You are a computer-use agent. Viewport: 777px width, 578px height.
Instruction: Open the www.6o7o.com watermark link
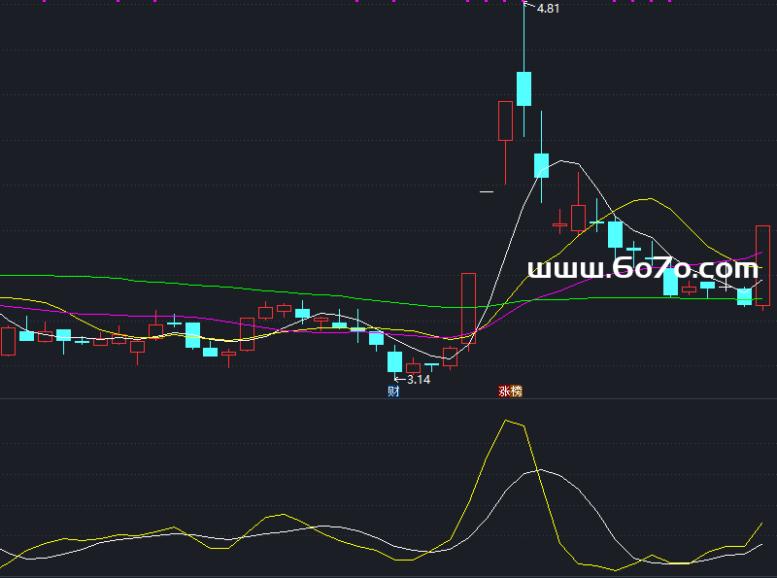642,268
